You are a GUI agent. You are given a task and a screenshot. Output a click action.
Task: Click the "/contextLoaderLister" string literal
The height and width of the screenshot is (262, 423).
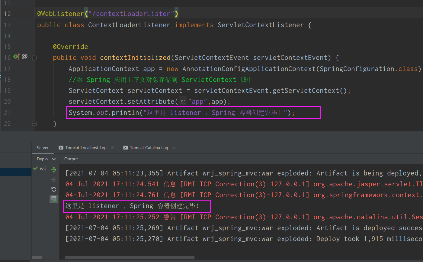pos(131,14)
